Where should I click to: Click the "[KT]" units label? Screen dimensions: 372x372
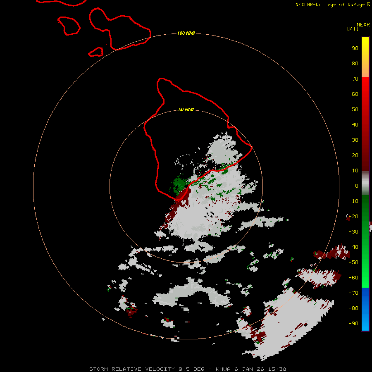pyautogui.click(x=353, y=29)
